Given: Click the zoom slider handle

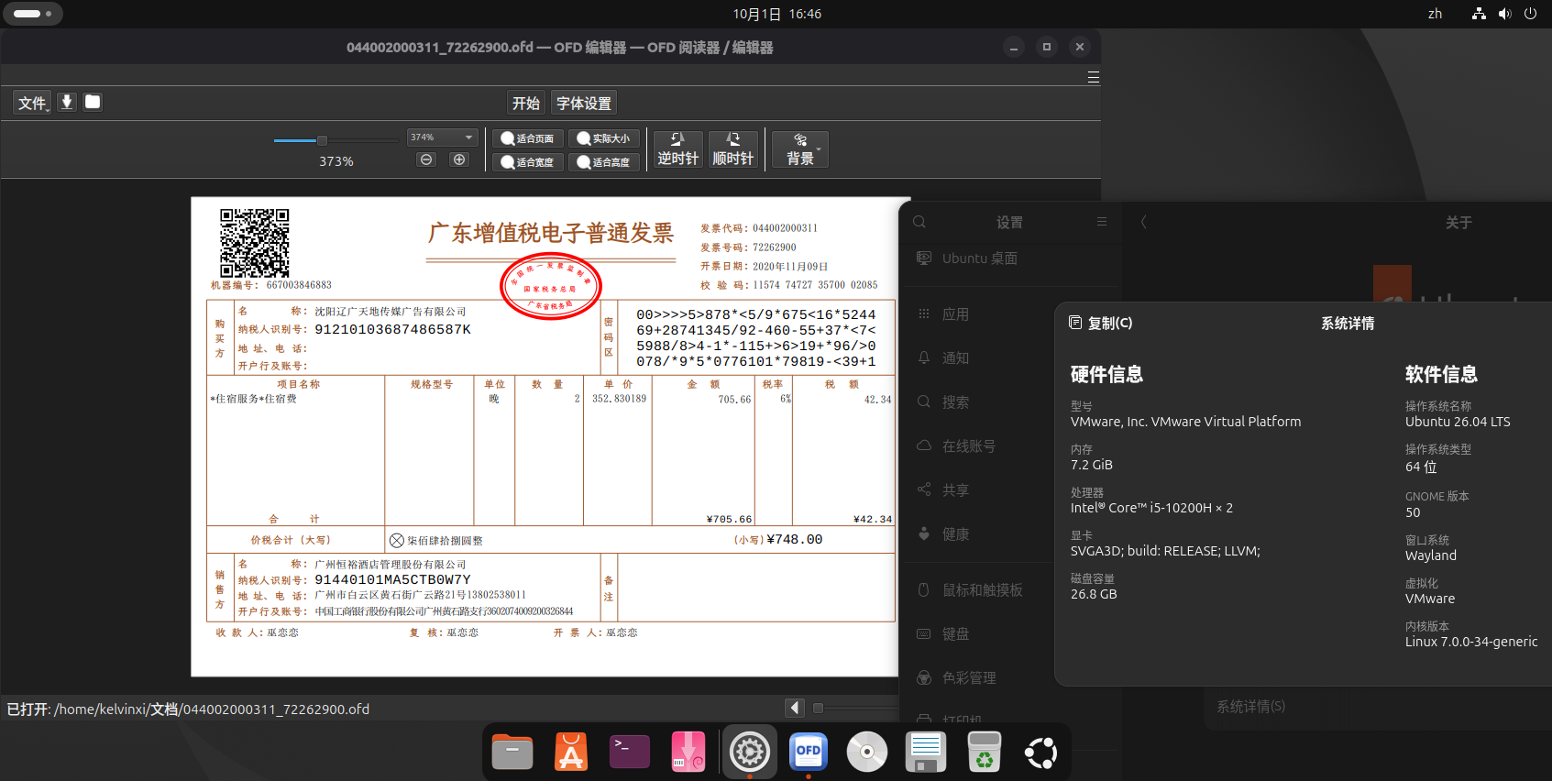Looking at the screenshot, I should tap(322, 140).
